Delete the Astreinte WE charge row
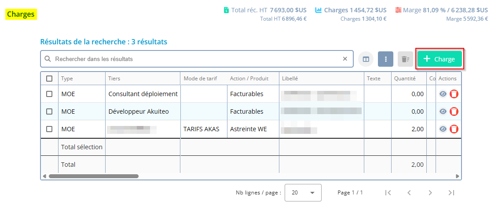 [x=454, y=129]
